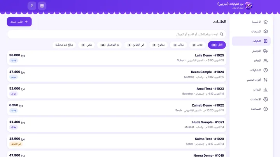Open order Salma Test #1020

117,141
